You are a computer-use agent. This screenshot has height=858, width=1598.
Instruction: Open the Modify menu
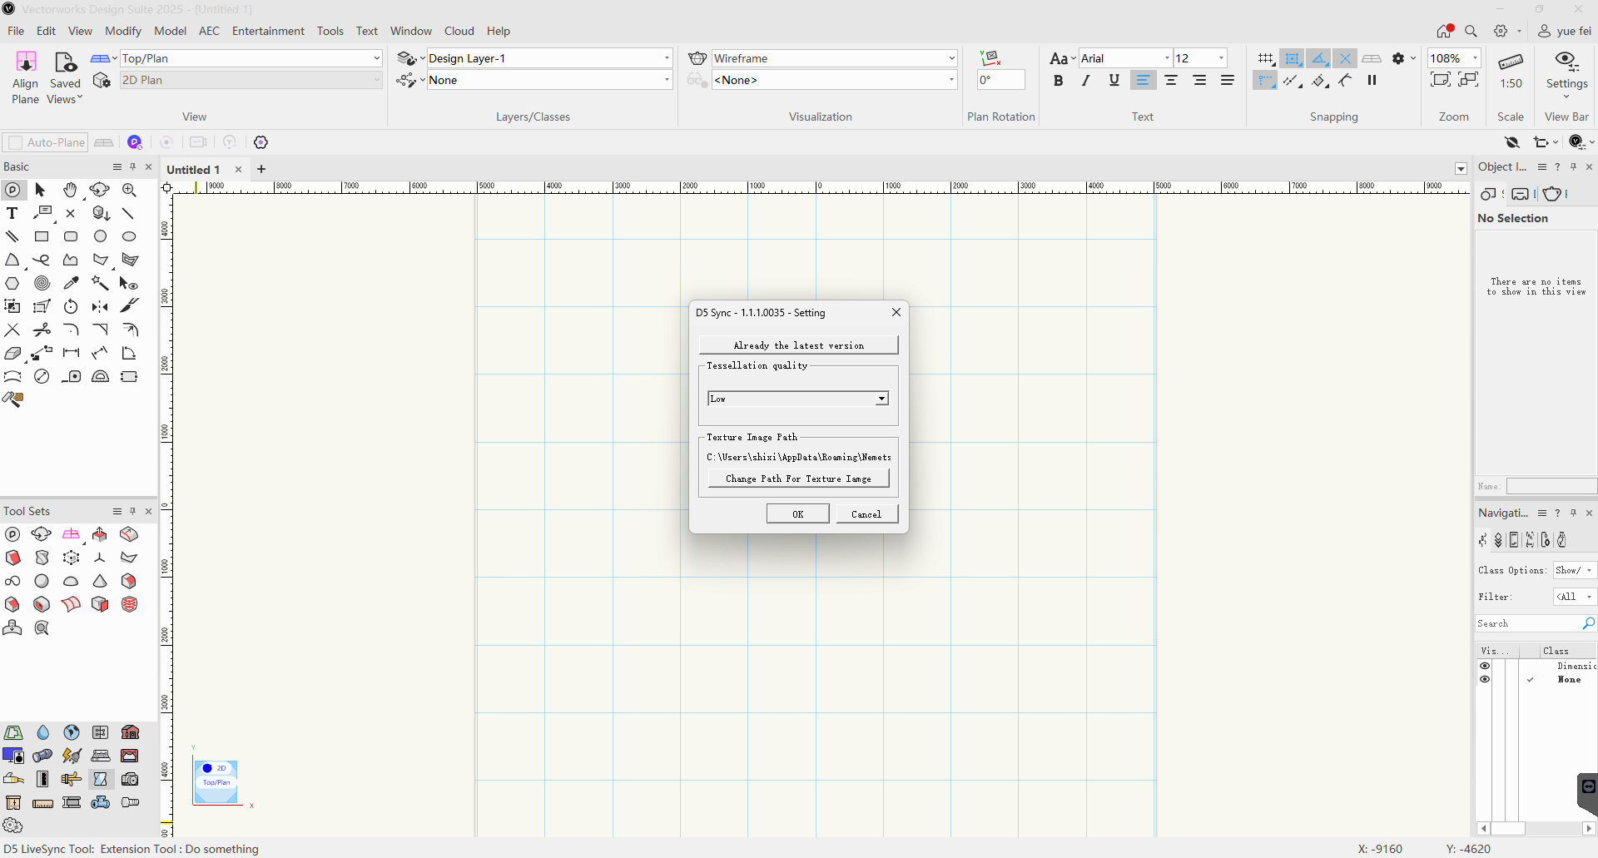coord(123,31)
